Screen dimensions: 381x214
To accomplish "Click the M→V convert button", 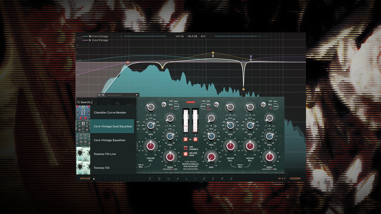I will 282,178.
